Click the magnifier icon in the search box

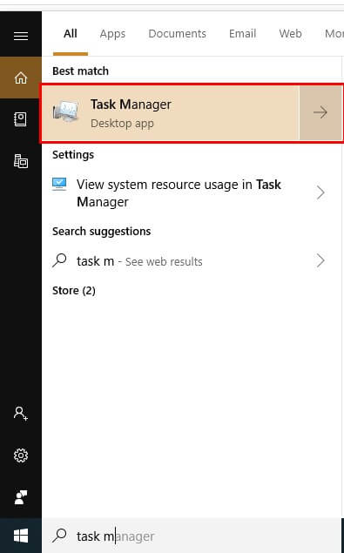click(x=59, y=536)
